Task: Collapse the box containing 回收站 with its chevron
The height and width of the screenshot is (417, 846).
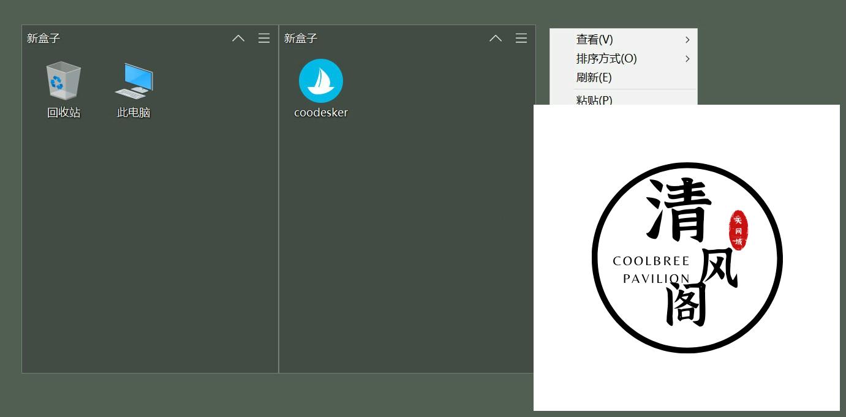Action: click(x=238, y=38)
